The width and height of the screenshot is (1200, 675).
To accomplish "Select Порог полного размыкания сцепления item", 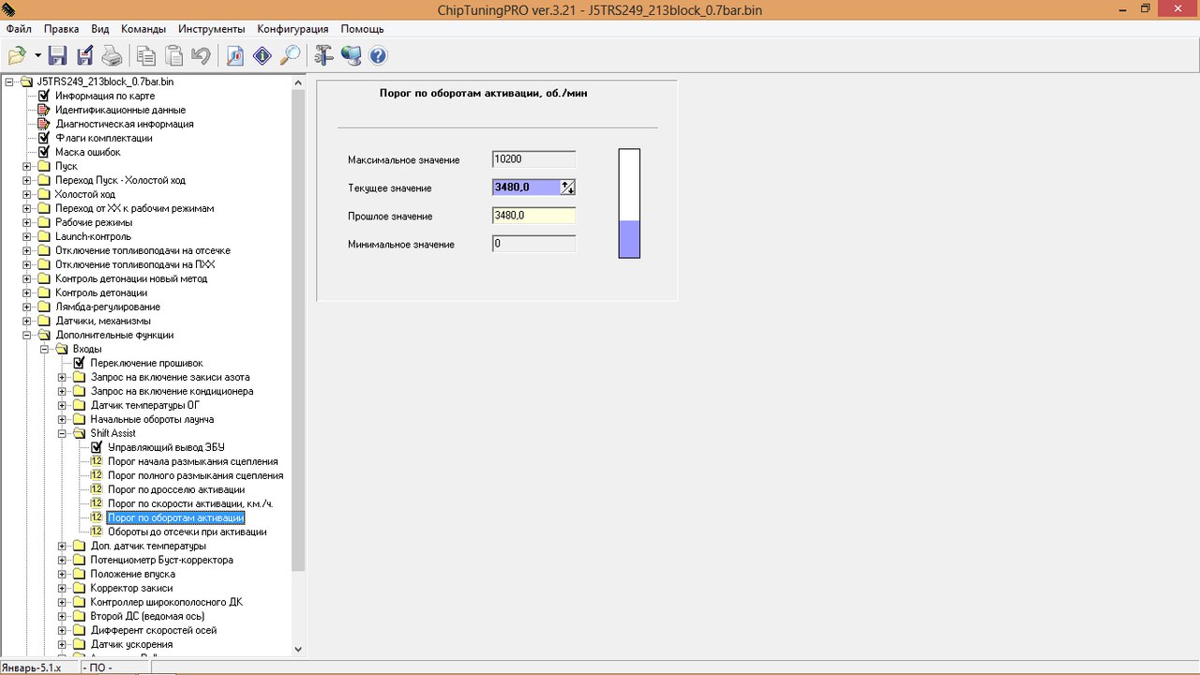I will (x=195, y=475).
